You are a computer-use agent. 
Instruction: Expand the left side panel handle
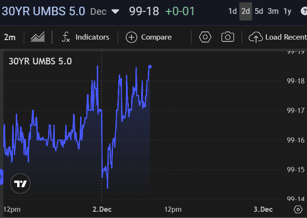1,177
